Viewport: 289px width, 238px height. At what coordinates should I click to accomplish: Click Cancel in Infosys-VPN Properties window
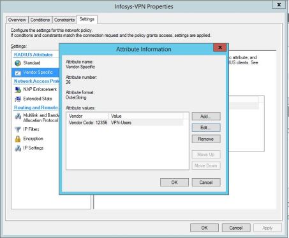(x=236, y=228)
